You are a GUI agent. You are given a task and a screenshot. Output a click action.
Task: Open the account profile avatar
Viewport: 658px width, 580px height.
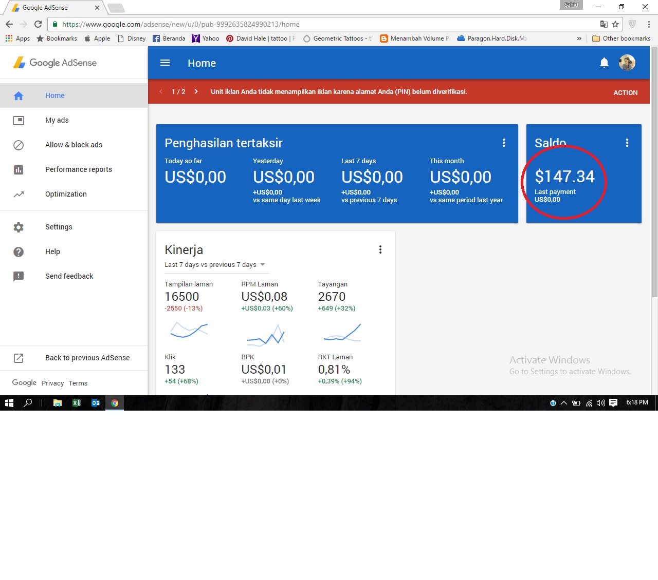(x=627, y=63)
